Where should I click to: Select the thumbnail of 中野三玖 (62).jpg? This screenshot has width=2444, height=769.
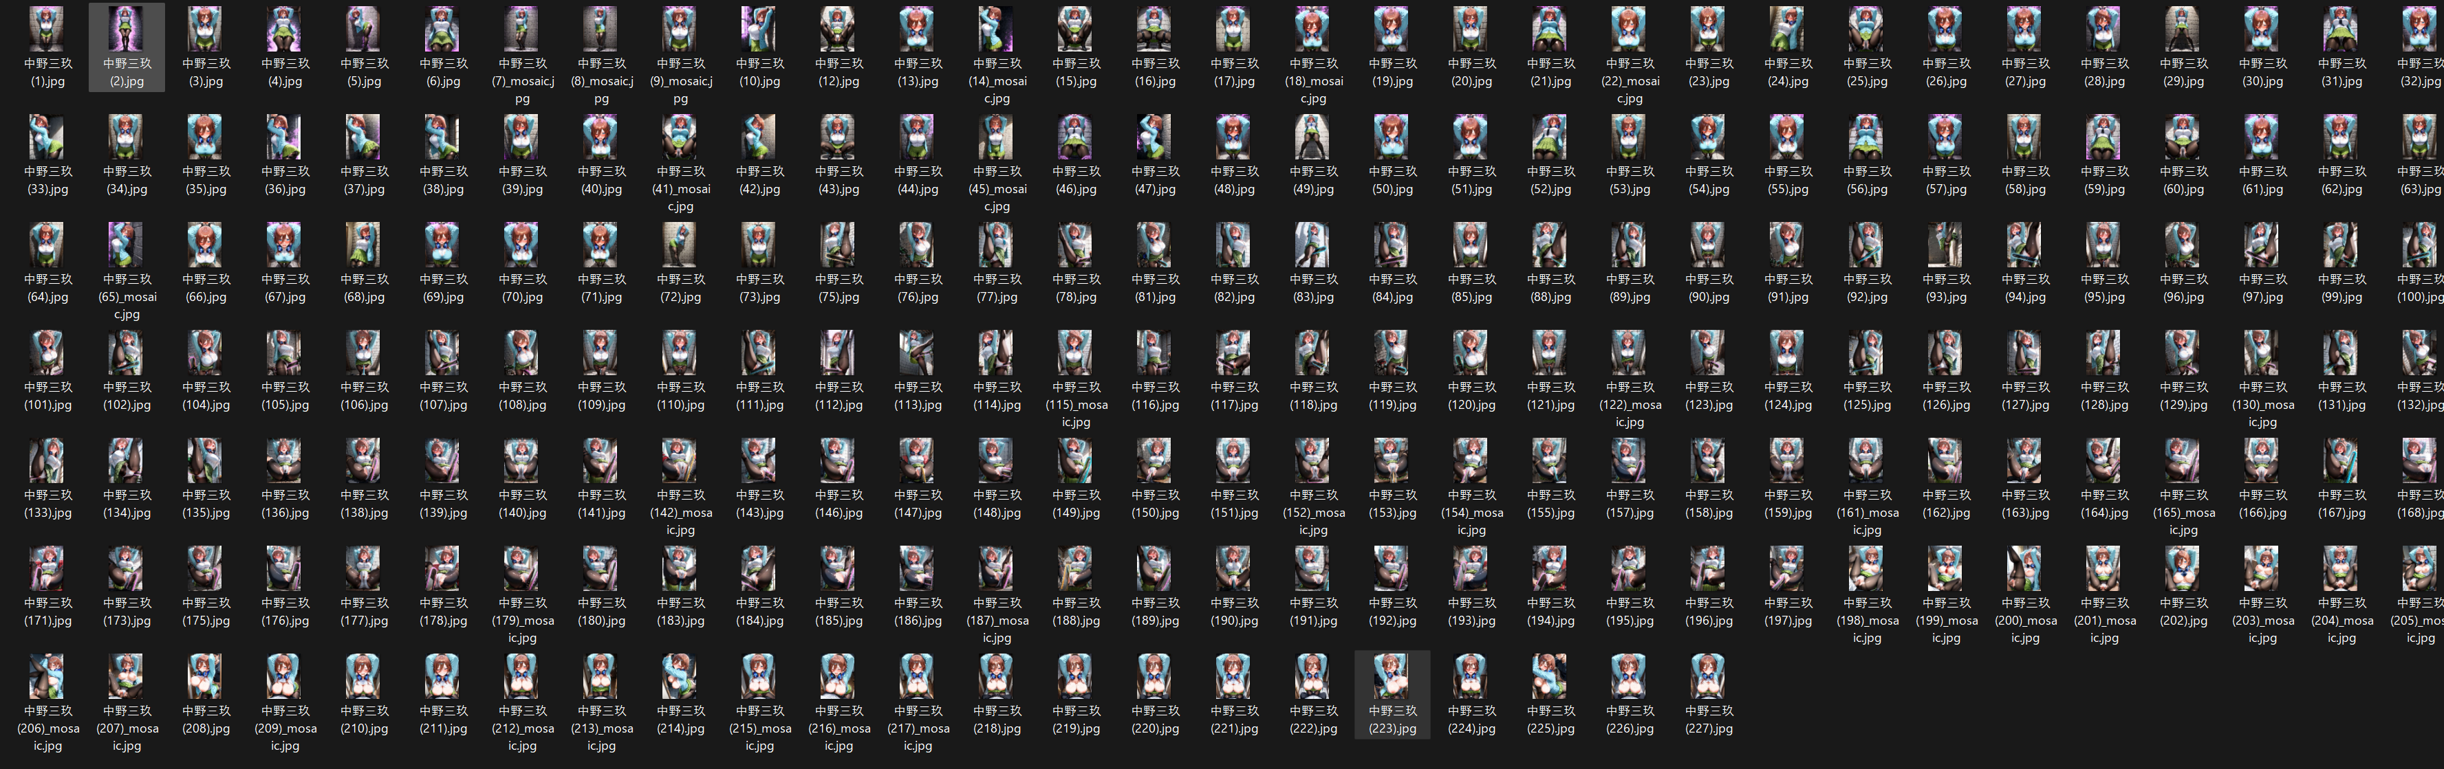(2342, 137)
